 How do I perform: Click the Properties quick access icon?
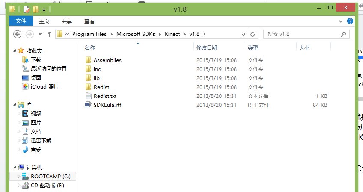point(27,9)
